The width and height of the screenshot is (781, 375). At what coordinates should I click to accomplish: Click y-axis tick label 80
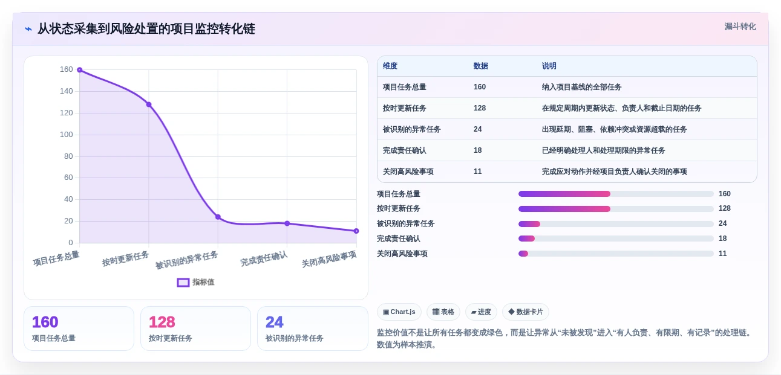click(x=68, y=156)
